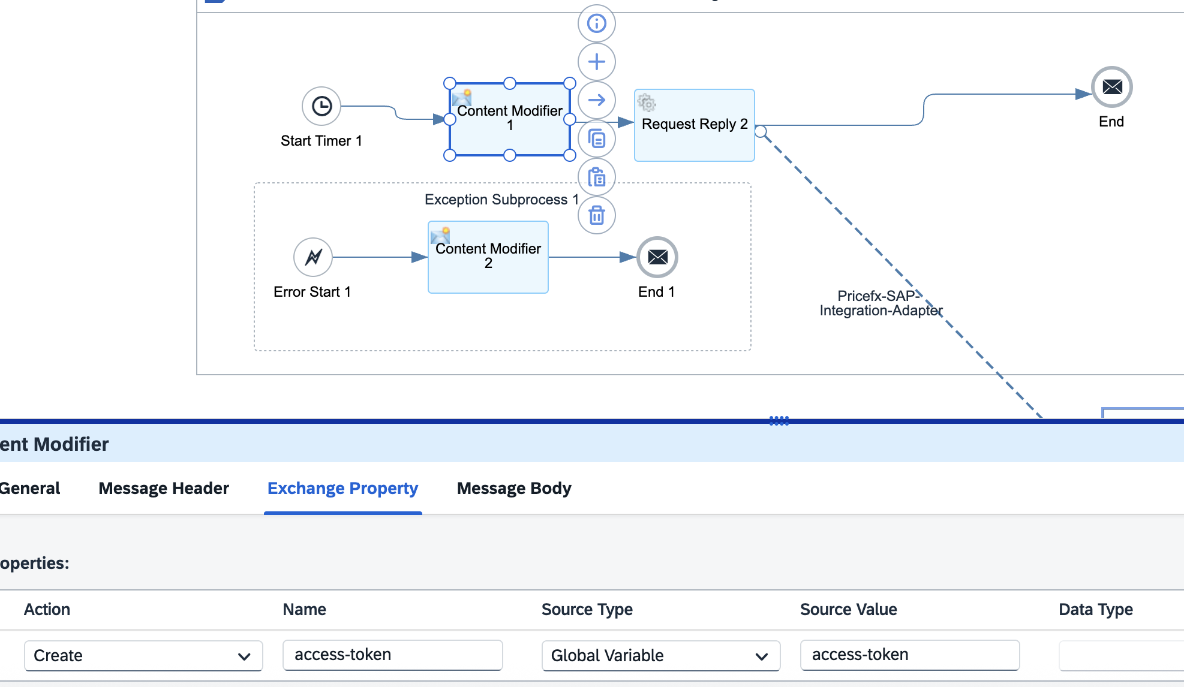Click the information icon above Content Modifier 1
The image size is (1184, 687).
coord(596,23)
